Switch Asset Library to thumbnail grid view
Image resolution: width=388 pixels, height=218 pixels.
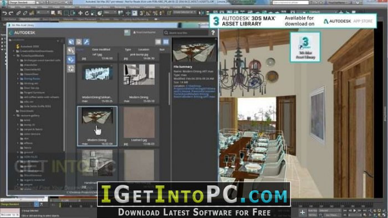[x=166, y=41]
